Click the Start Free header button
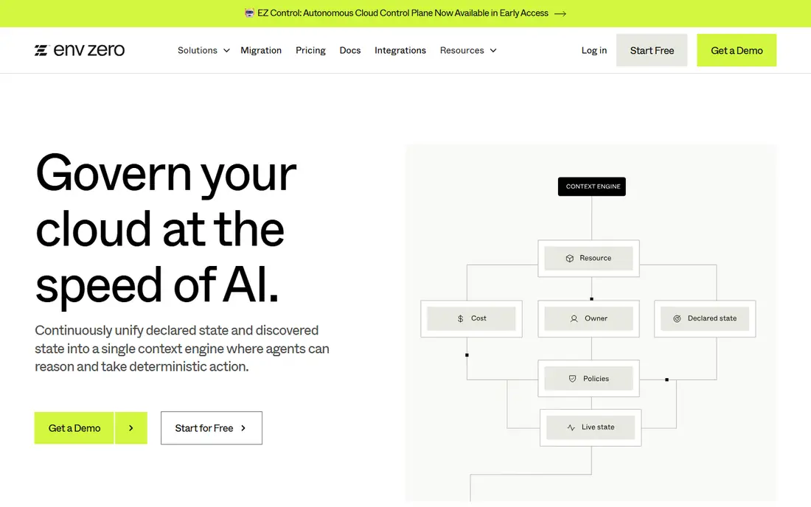Image resolution: width=811 pixels, height=507 pixels. coord(652,50)
